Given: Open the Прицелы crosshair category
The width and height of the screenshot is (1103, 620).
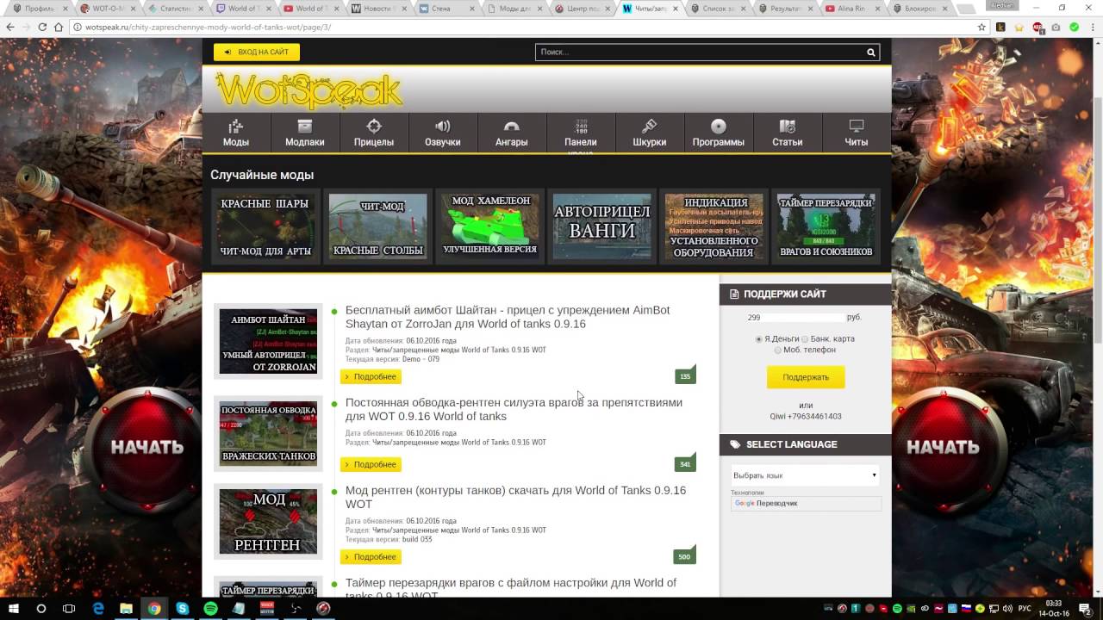Looking at the screenshot, I should click(x=374, y=133).
